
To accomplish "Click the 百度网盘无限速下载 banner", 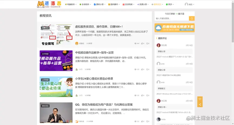I will (174, 28).
